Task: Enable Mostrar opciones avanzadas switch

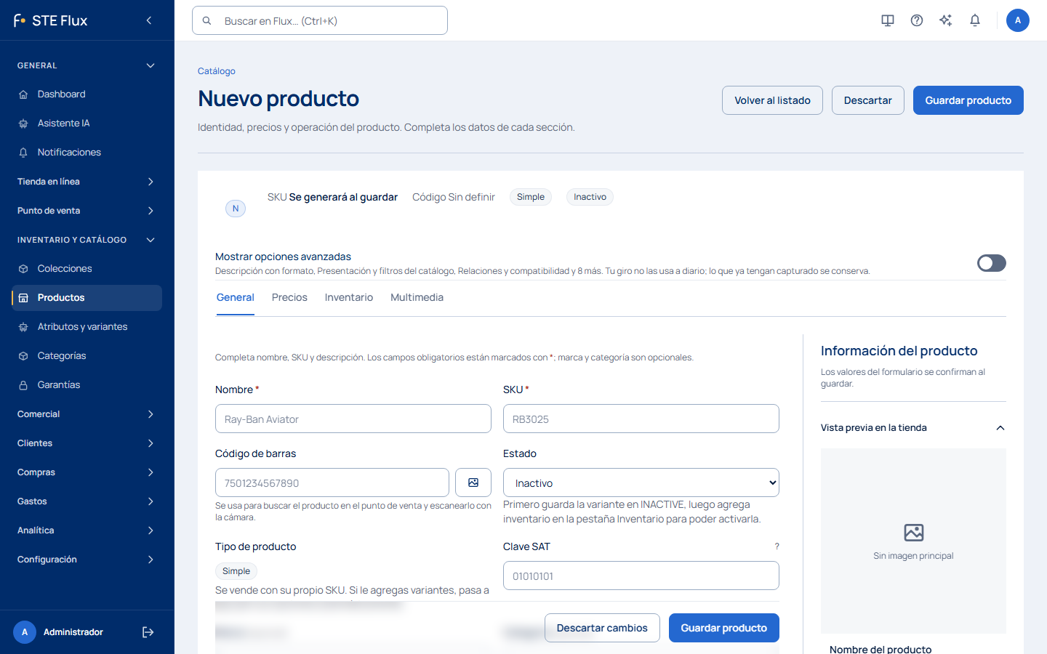Action: (x=992, y=263)
